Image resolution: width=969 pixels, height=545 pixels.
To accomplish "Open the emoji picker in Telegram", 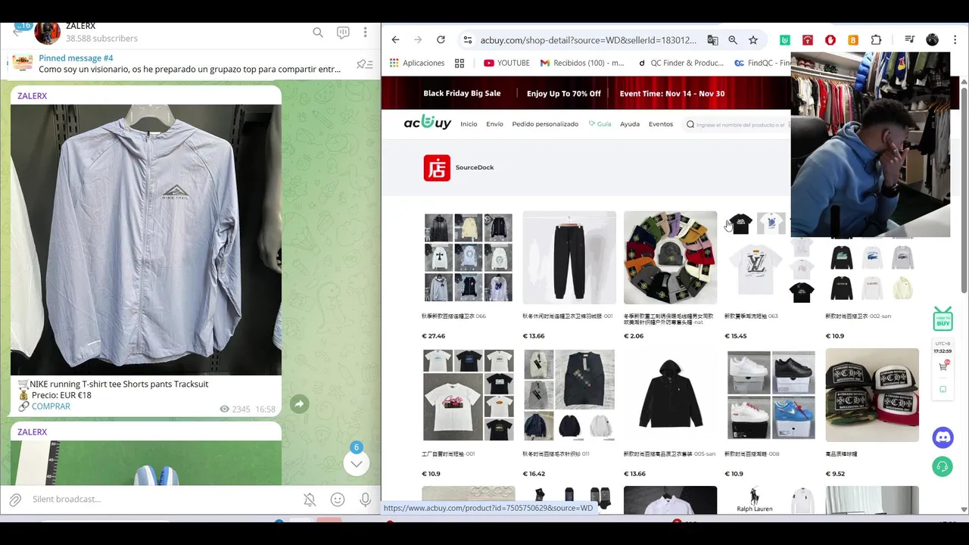I will (x=338, y=500).
